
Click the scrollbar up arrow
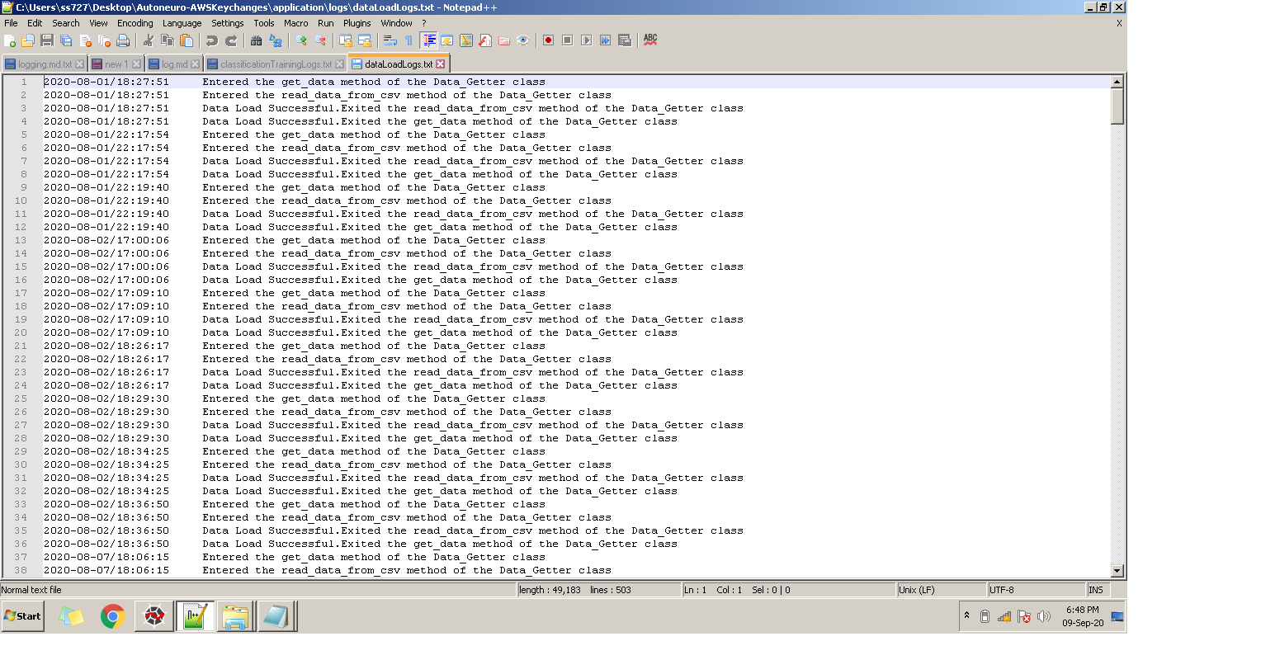tap(1117, 82)
